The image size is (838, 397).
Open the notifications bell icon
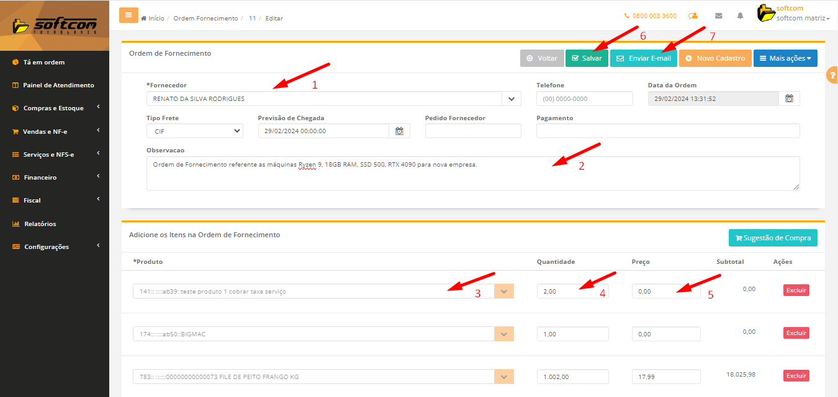tap(740, 16)
